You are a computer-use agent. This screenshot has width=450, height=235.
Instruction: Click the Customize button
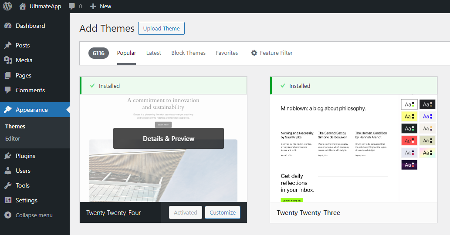pos(223,212)
